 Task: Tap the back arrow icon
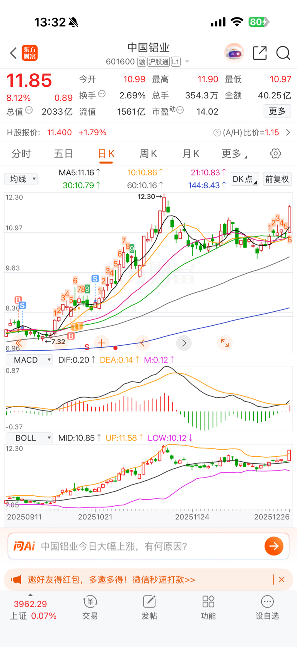tap(14, 53)
